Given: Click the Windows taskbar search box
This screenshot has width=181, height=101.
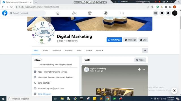Looking at the screenshot, I should pos(29,98).
